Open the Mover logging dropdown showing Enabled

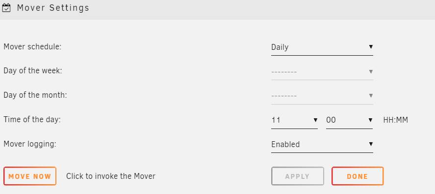click(322, 145)
